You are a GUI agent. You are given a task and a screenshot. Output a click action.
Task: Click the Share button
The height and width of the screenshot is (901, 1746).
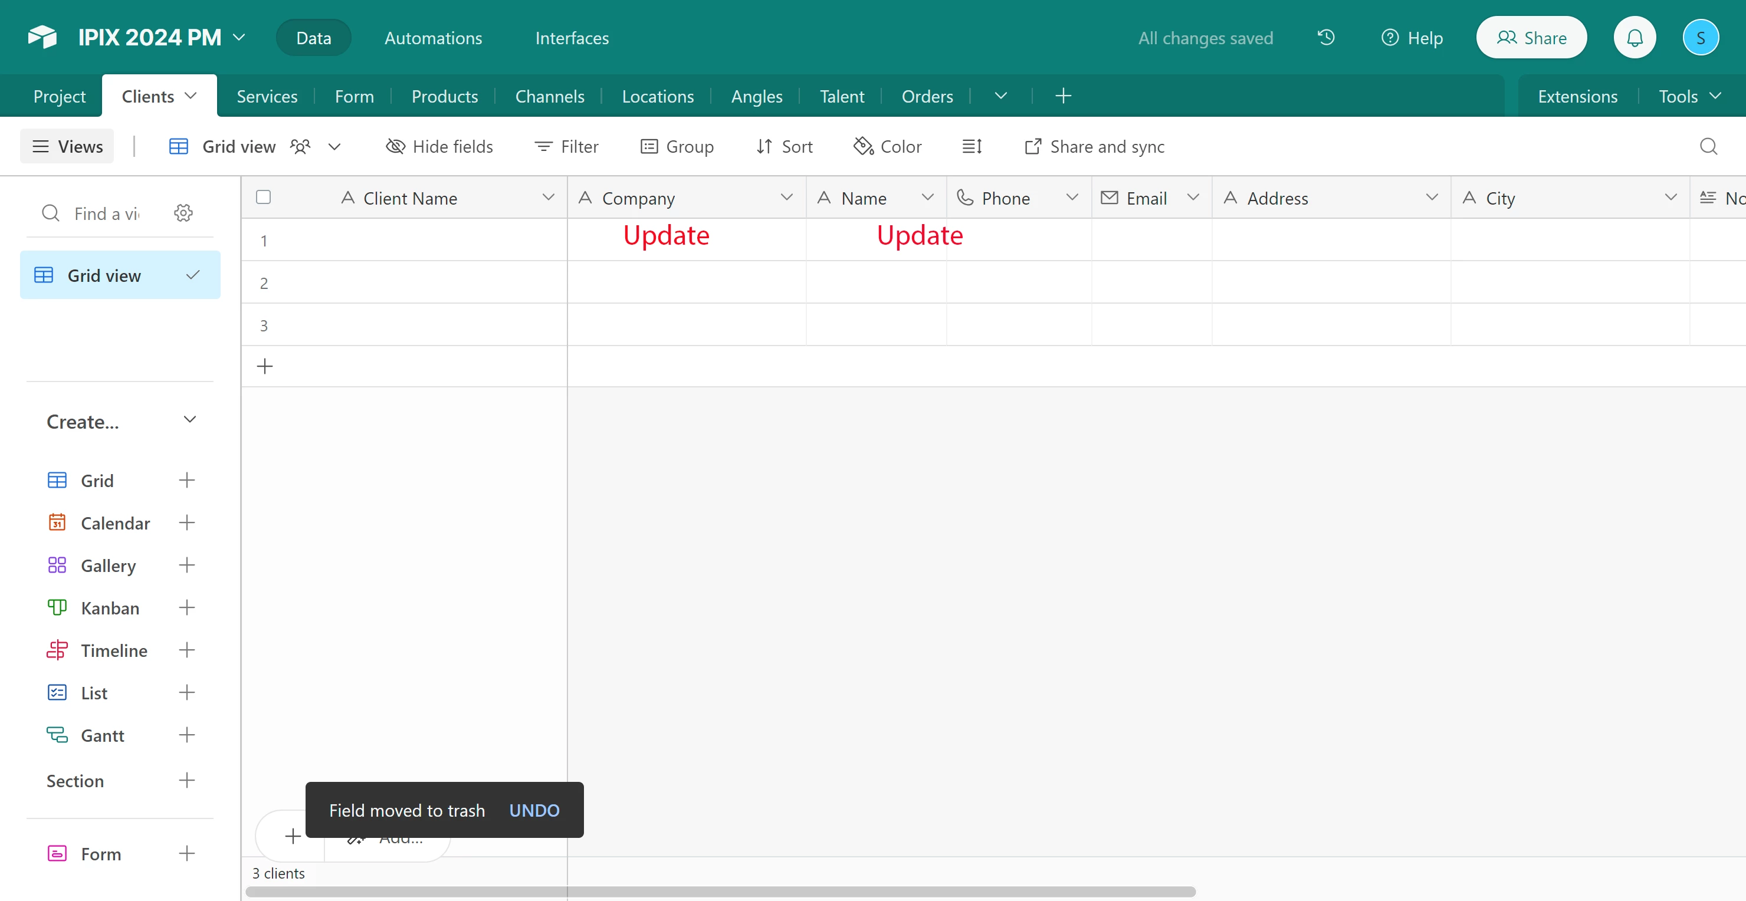[1531, 37]
